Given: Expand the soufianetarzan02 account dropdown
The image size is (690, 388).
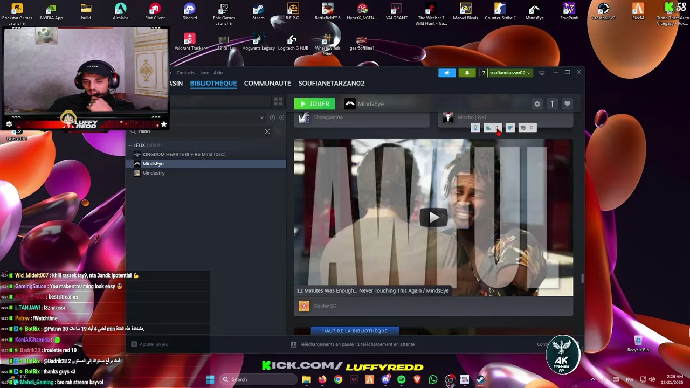Looking at the screenshot, I should [x=510, y=73].
